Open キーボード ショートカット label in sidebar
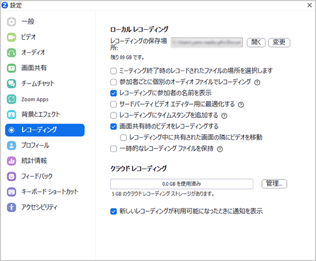This screenshot has width=316, height=261. tap(50, 192)
